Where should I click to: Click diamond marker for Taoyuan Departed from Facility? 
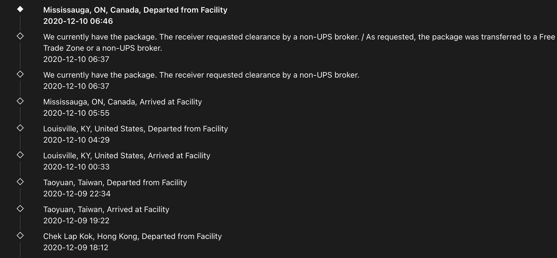click(x=20, y=182)
